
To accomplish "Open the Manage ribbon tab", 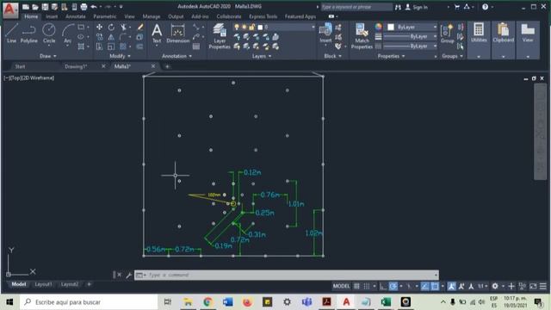I will pos(152,16).
